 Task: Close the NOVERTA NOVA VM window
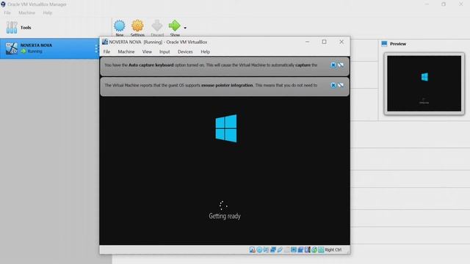tap(341, 42)
